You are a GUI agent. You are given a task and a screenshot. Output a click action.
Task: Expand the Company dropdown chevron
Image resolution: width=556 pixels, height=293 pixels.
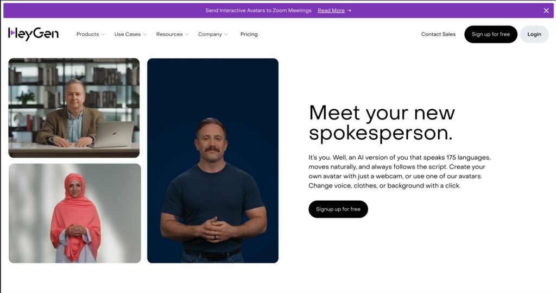pos(226,34)
